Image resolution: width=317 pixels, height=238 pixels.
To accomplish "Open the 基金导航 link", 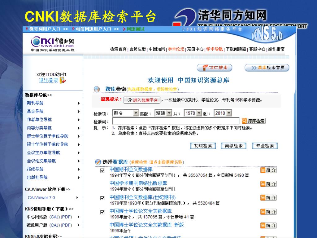I will (35, 111).
